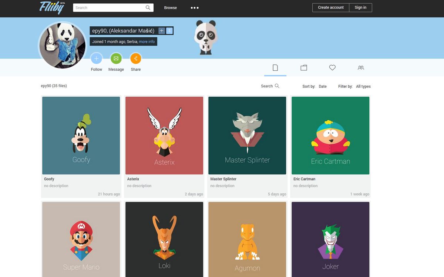The image size is (444, 277).
Task: Click the Follow plus icon
Action: click(x=96, y=58)
